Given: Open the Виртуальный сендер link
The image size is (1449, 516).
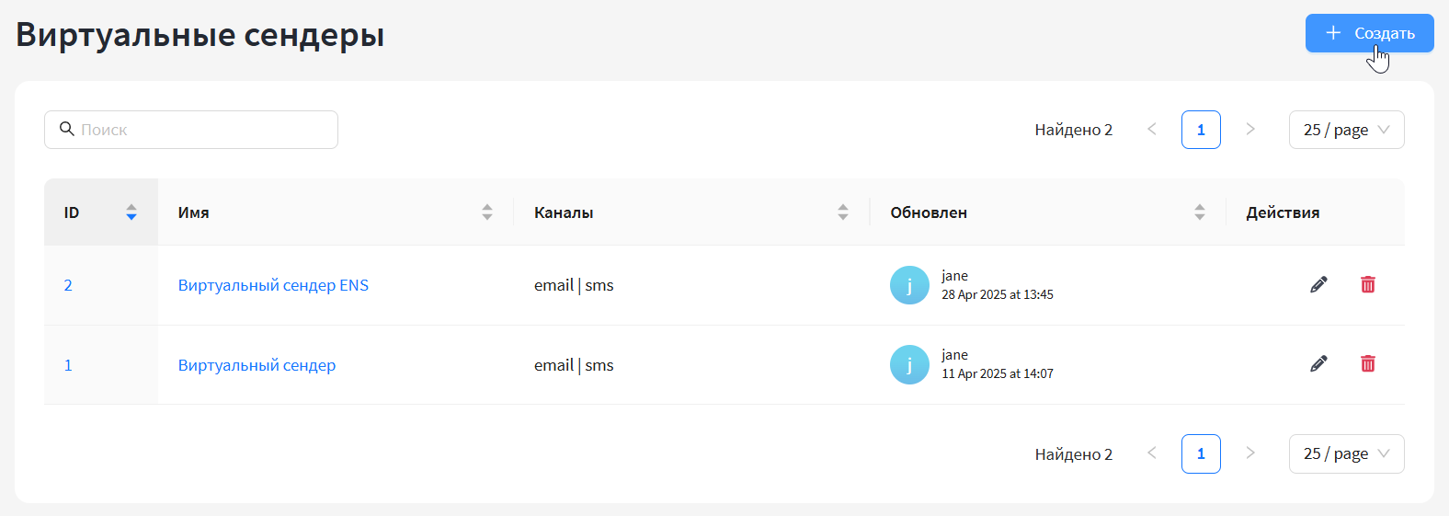Looking at the screenshot, I should [x=257, y=365].
